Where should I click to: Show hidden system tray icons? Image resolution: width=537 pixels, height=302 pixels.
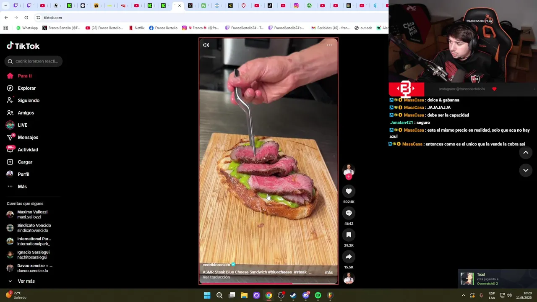click(x=463, y=295)
